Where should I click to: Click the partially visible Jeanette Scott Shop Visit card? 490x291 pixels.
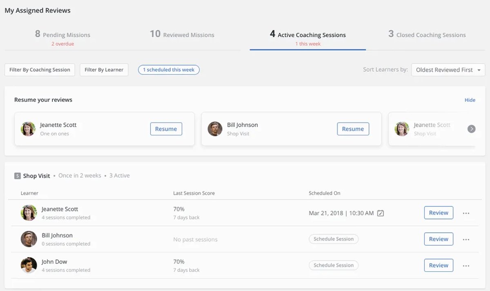431,129
